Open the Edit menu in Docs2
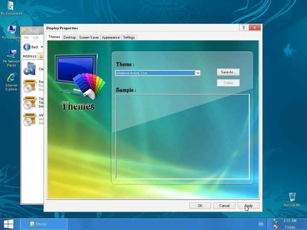 pyautogui.click(x=36, y=38)
